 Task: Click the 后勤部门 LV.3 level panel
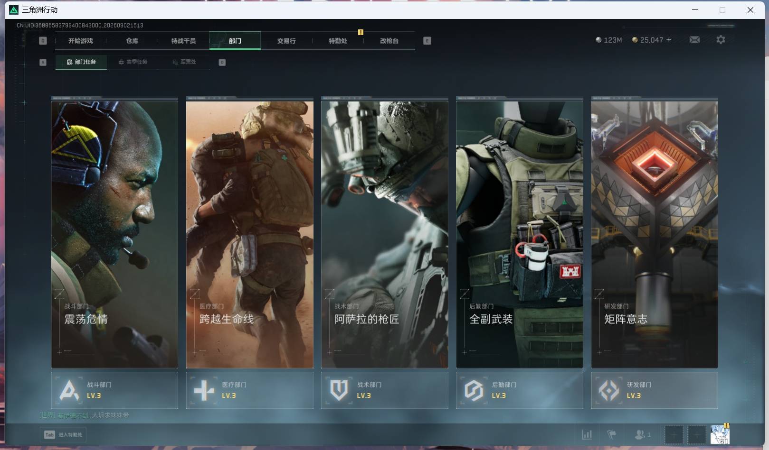[520, 390]
